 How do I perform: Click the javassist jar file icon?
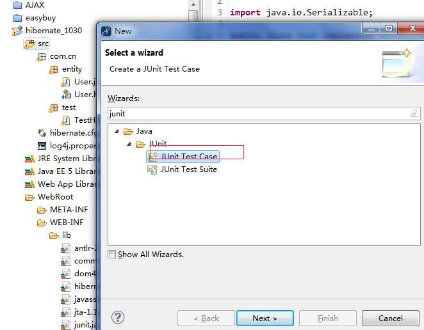(66, 299)
